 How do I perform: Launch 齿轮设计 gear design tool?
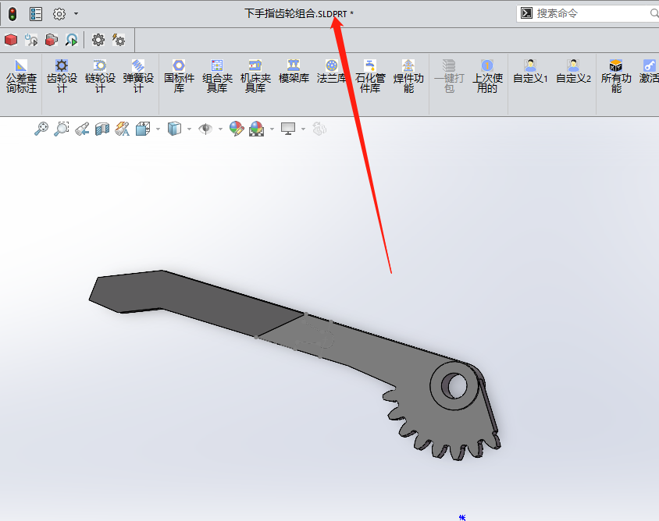click(62, 76)
